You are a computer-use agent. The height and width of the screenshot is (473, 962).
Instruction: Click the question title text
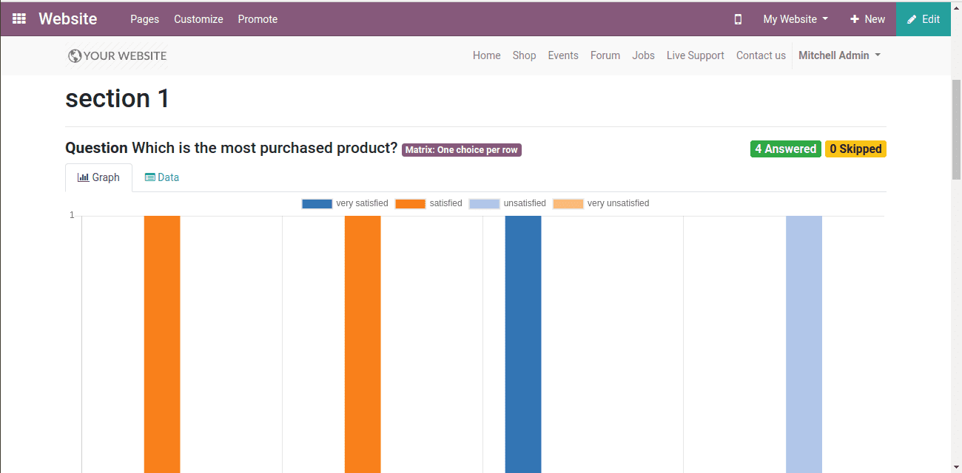[x=232, y=148]
